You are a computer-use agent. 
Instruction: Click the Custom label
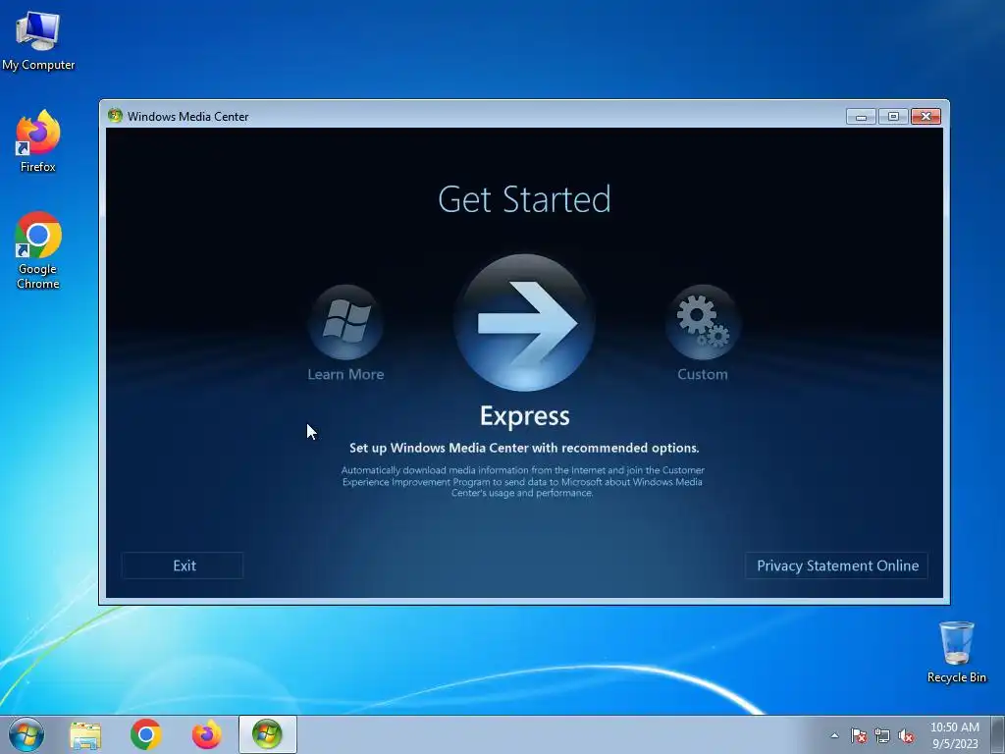click(x=703, y=374)
